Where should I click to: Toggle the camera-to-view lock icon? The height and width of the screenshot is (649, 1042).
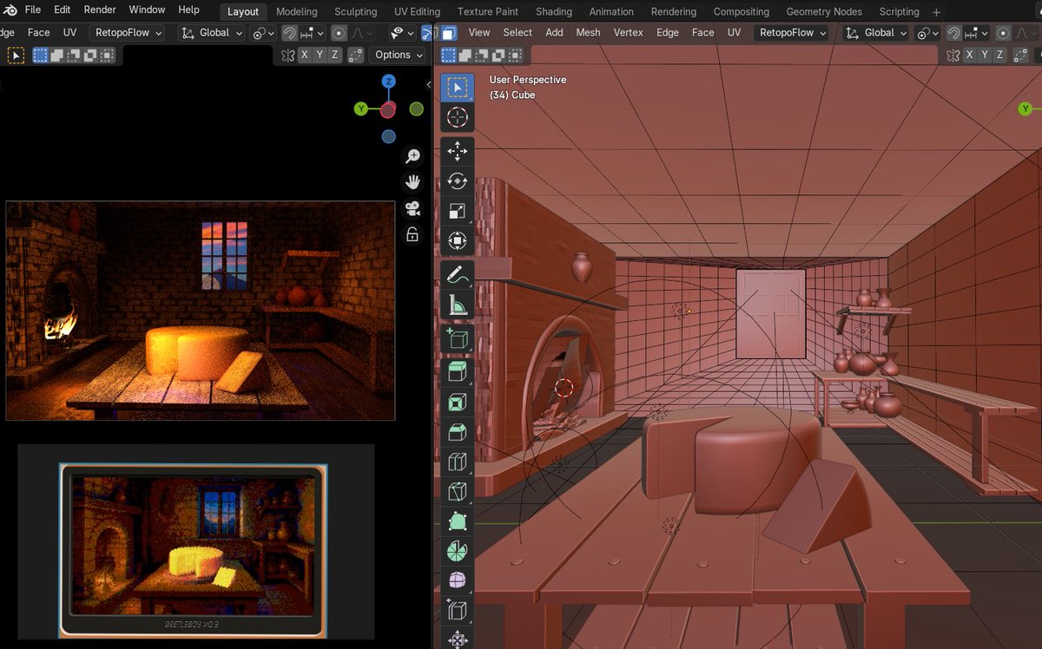[413, 234]
